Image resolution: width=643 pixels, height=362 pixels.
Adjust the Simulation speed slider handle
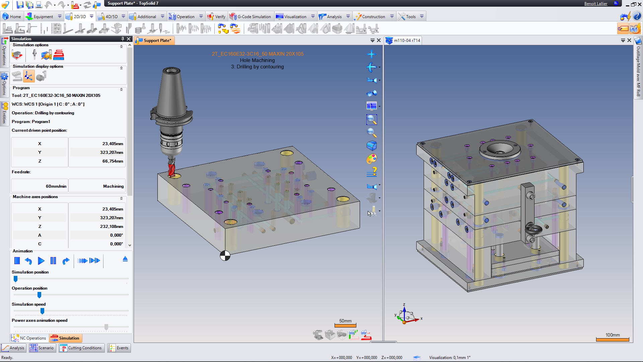[42, 311]
